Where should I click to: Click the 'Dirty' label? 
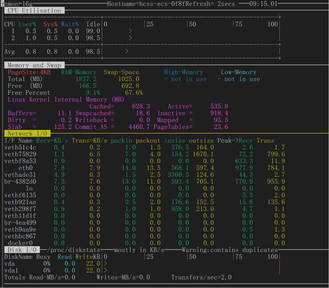coord(17,120)
